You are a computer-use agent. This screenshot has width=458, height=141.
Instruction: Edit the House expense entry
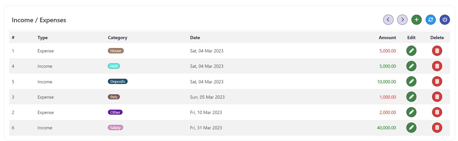coord(411,51)
